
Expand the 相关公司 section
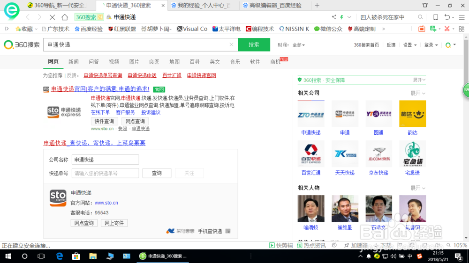click(x=418, y=93)
